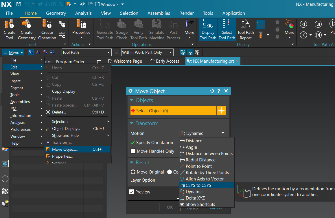Click the MCS visibility icon

(x=183, y=52)
